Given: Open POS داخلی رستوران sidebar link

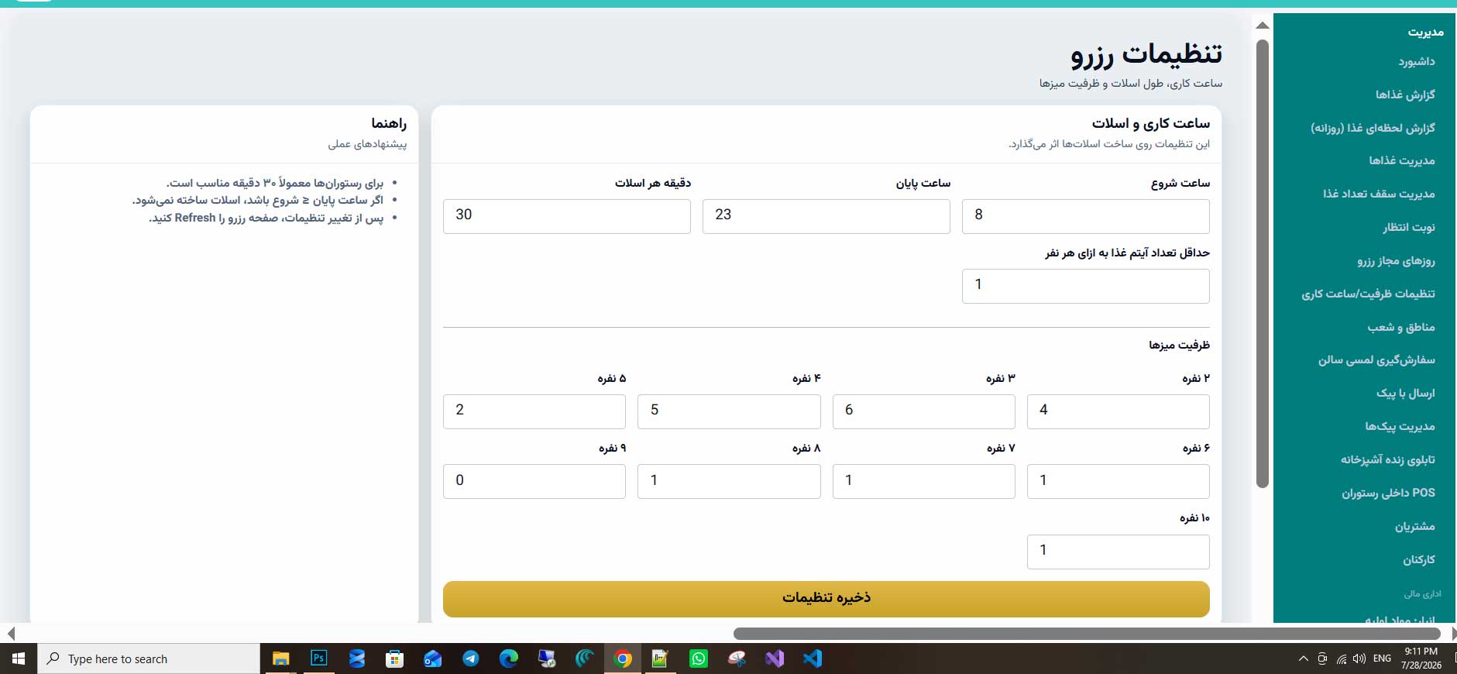Looking at the screenshot, I should click(x=1388, y=493).
